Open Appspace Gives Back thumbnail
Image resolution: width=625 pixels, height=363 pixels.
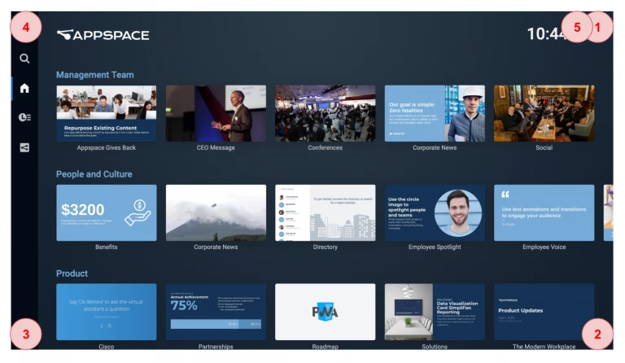click(x=107, y=113)
